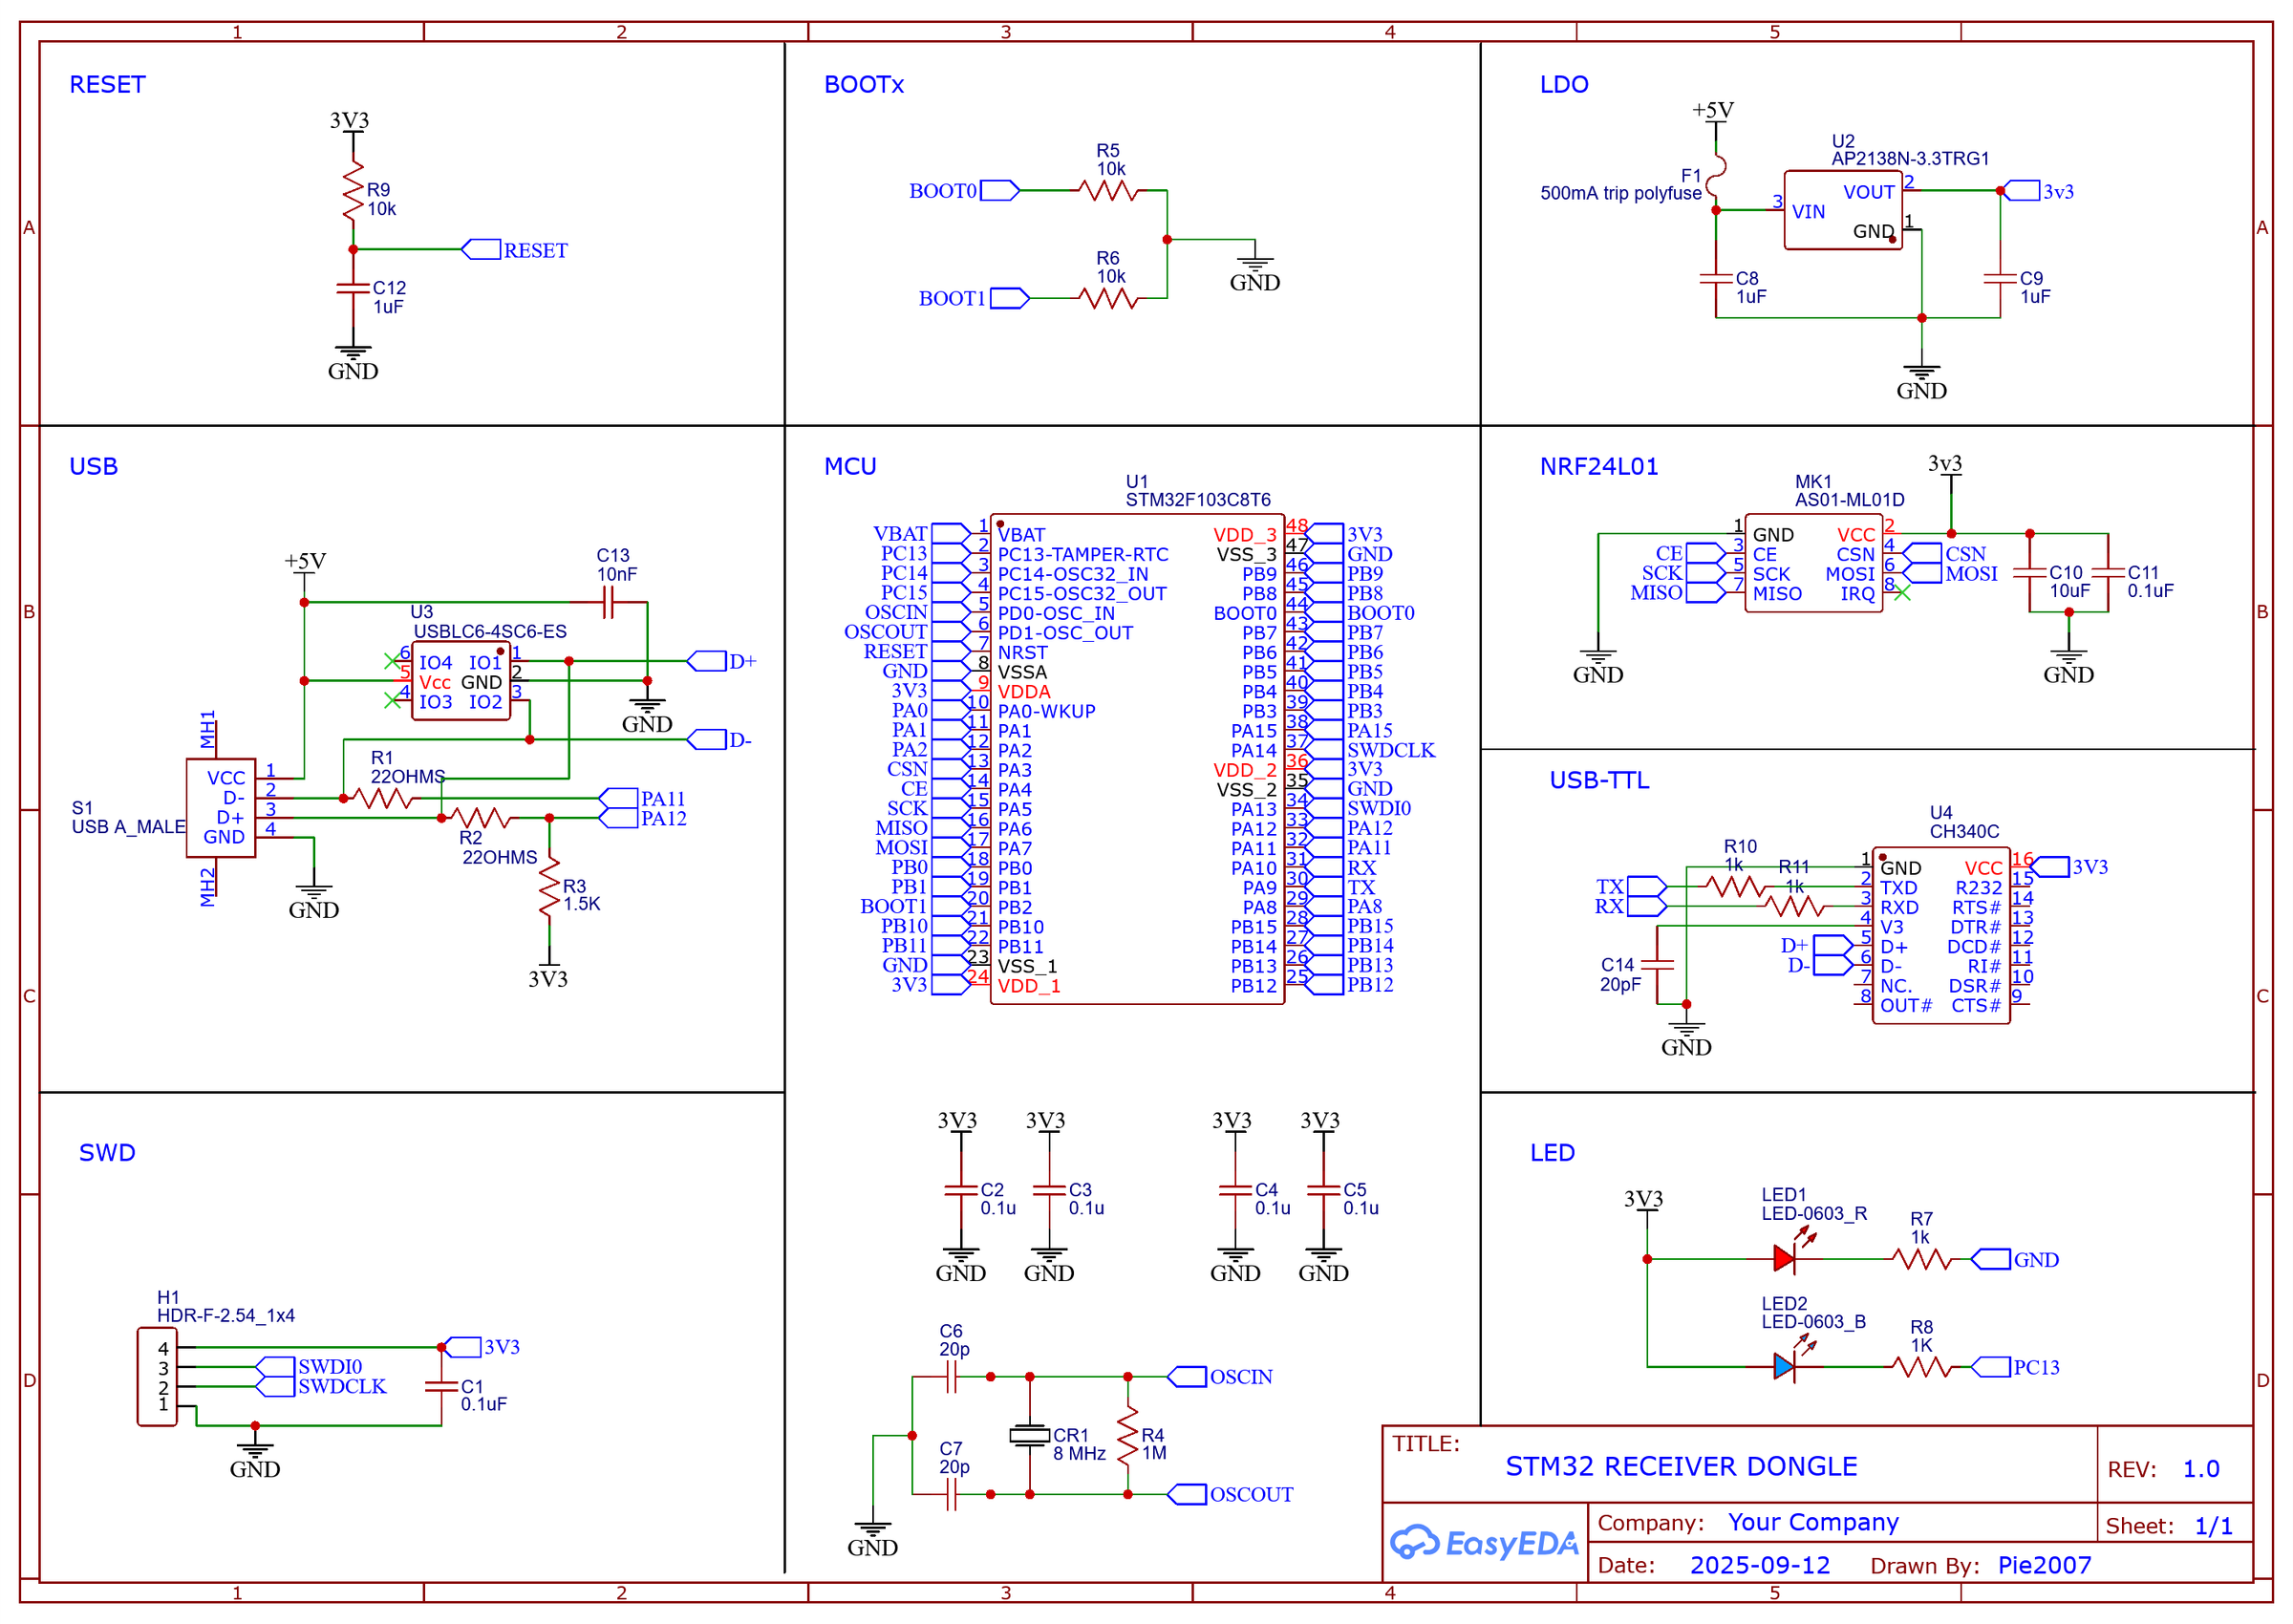This screenshot has width=2293, height=1624.
Task: Click the AS01-ML01D module MK1
Action: click(x=1813, y=563)
